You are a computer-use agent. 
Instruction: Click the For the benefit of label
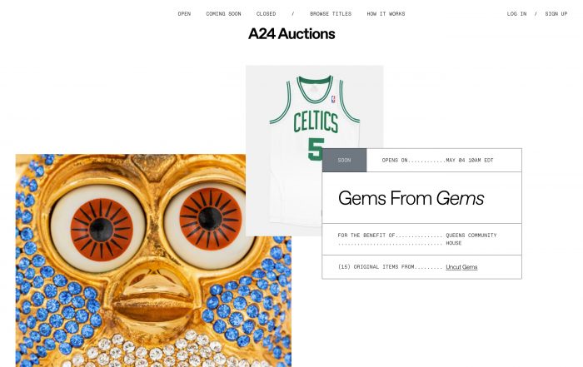pyautogui.click(x=366, y=236)
